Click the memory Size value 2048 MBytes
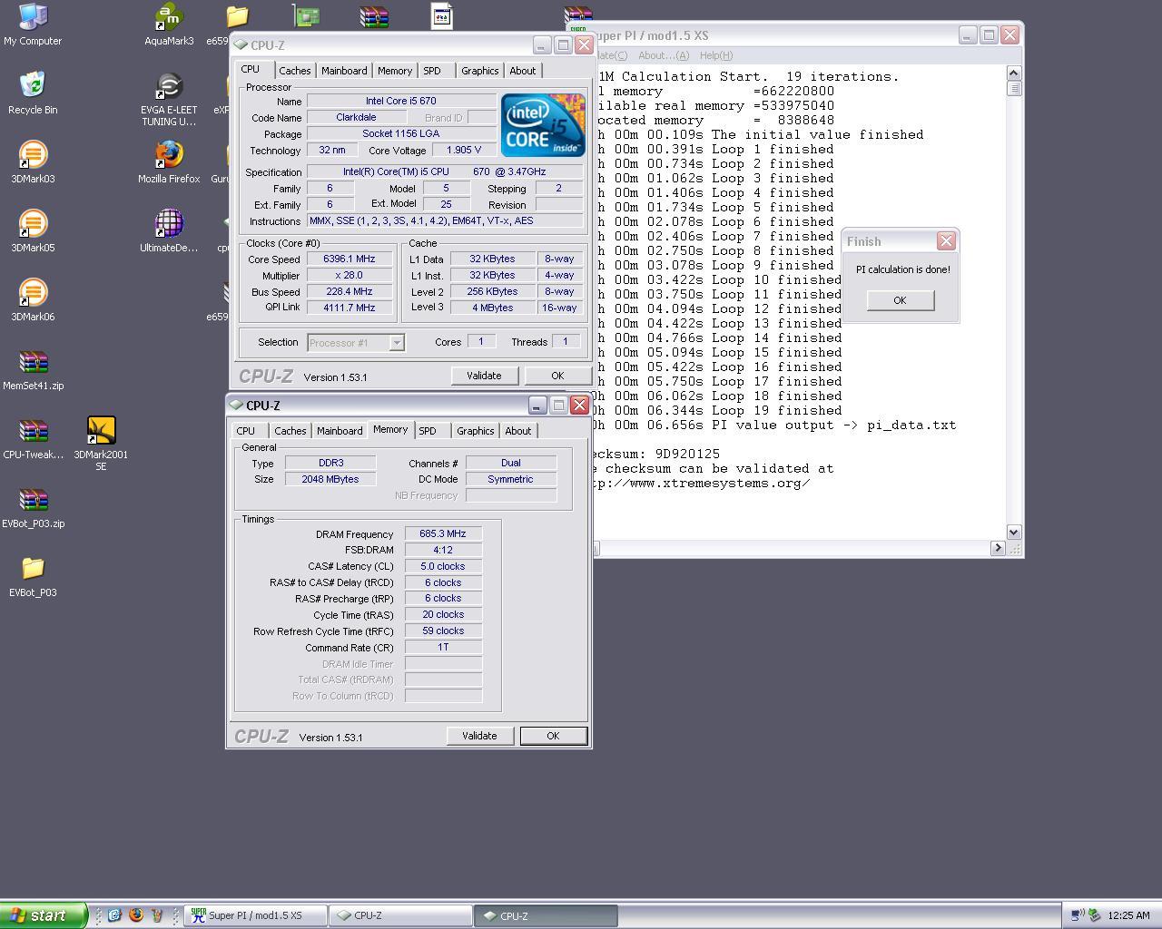 [330, 479]
